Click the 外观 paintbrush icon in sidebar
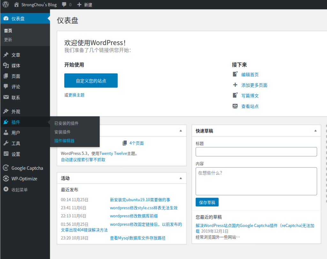This screenshot has height=259, width=327. point(6,111)
